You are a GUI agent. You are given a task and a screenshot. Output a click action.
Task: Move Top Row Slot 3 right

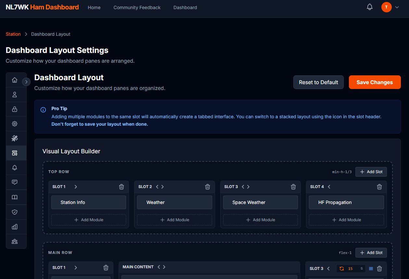[248, 187]
